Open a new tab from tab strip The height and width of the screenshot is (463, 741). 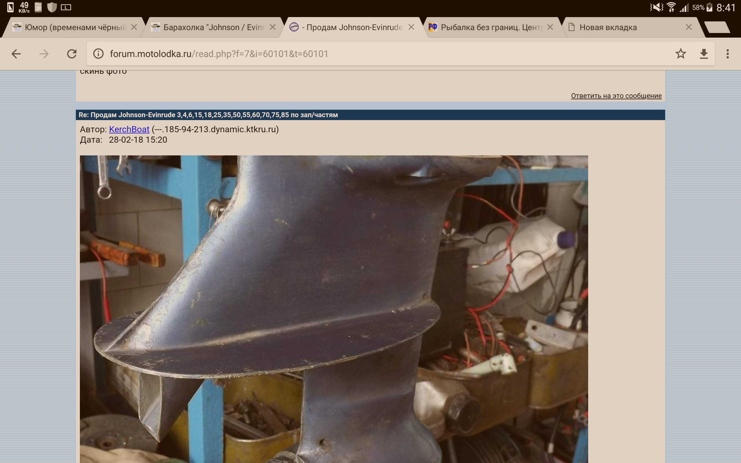click(x=717, y=27)
